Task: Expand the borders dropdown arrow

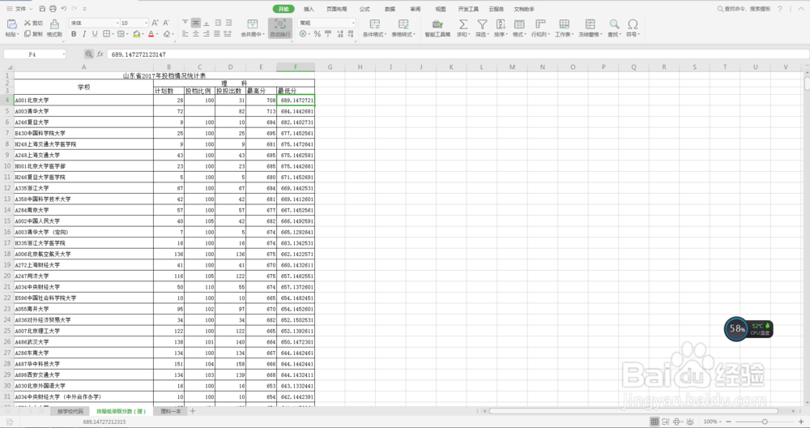Action: coord(112,34)
